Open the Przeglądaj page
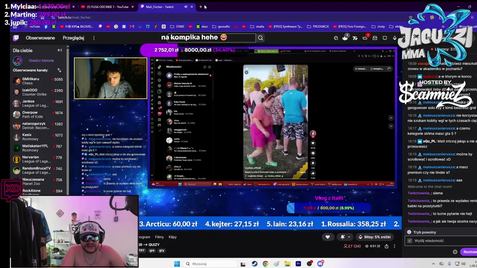Viewport: 477px width, 268px height. (73, 38)
